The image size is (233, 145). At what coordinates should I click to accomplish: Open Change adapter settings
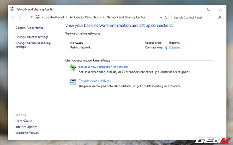click(32, 37)
